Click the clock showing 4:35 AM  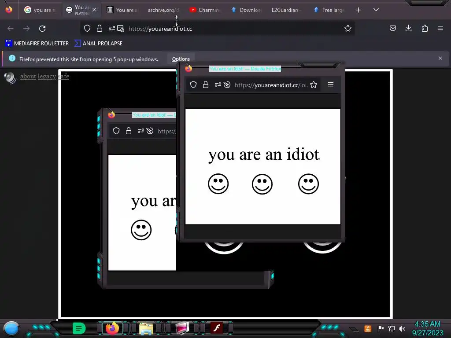(427, 324)
